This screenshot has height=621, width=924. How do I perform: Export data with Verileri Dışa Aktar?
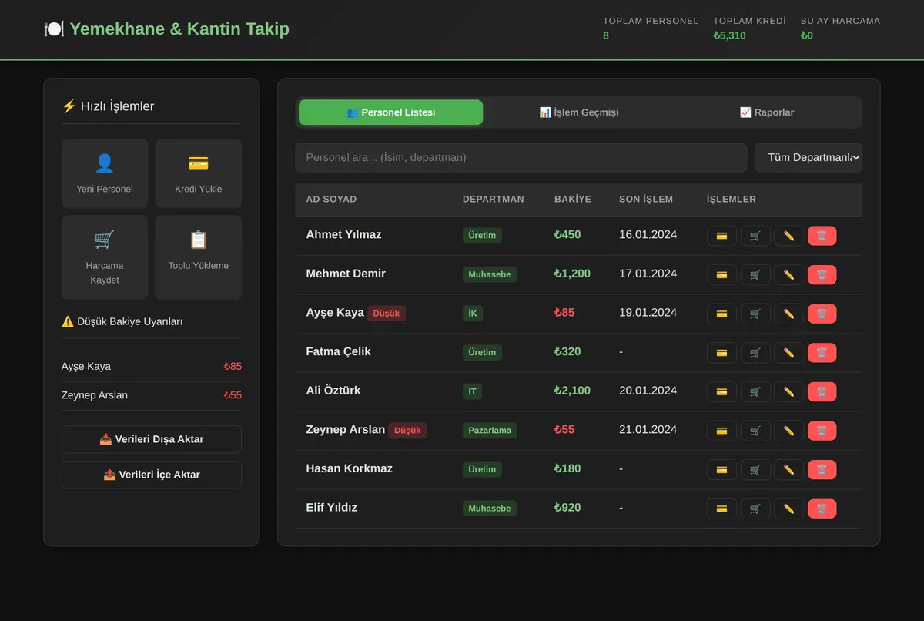click(x=152, y=439)
